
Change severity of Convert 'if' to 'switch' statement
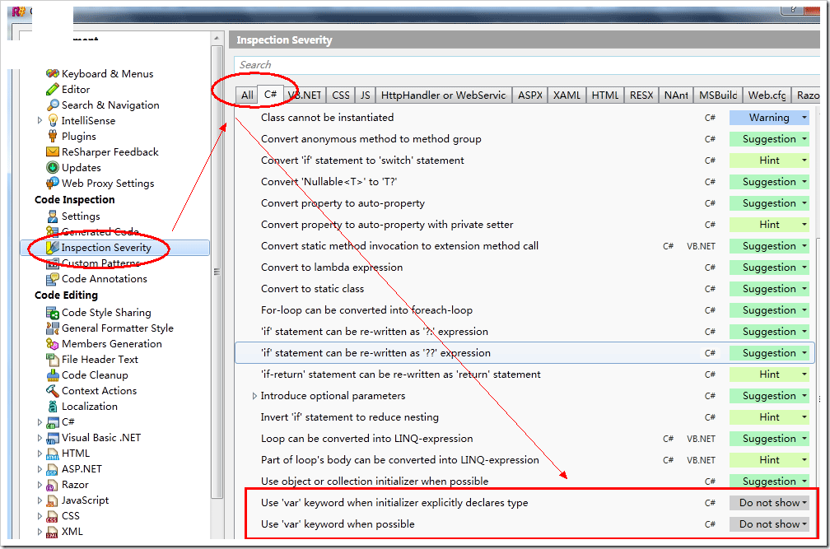point(769,161)
